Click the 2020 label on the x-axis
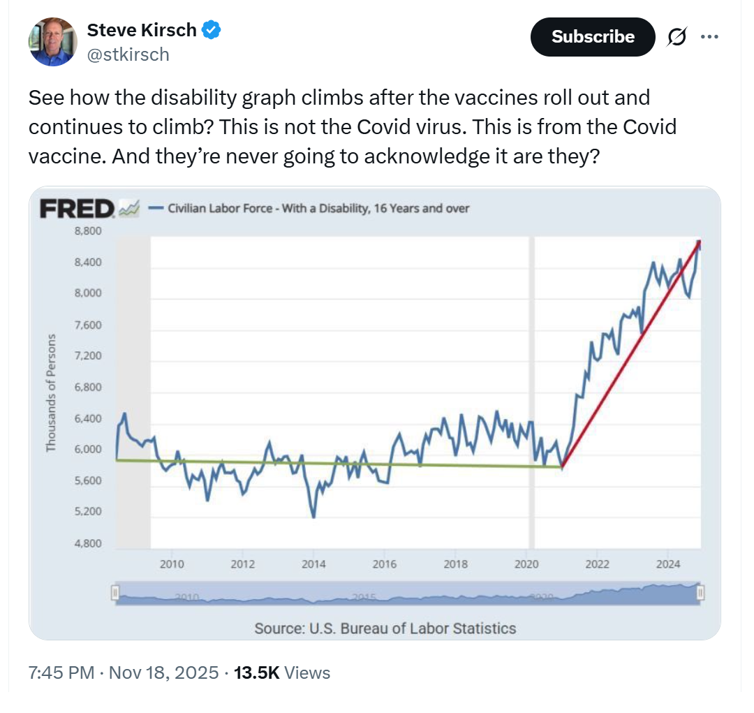Screen dimensions: 754x713 526,564
